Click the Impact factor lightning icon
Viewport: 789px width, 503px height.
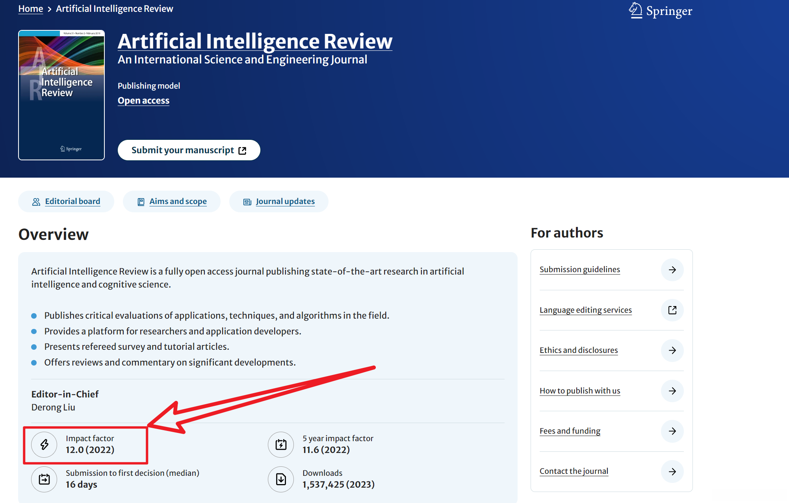click(45, 445)
